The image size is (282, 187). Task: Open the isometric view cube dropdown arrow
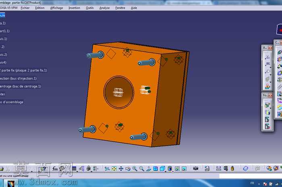point(166,172)
